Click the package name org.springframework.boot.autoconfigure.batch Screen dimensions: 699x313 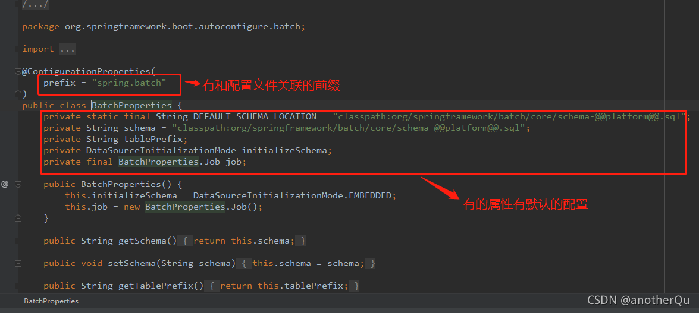(183, 26)
